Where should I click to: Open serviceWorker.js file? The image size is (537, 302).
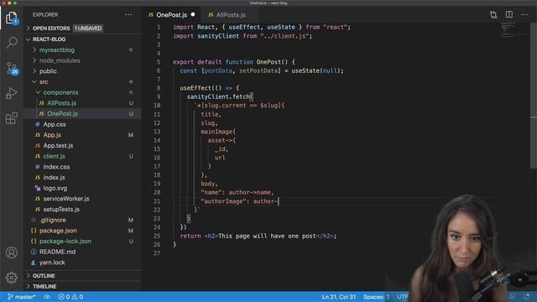click(82, 199)
